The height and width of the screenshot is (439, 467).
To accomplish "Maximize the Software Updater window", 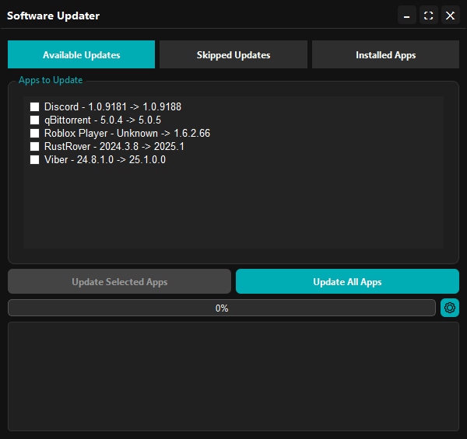I will point(429,16).
